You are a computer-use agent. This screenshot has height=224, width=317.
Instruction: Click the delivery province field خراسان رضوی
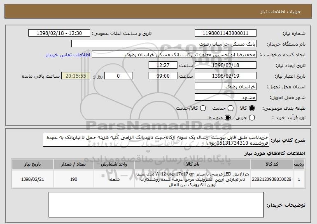point(226,87)
